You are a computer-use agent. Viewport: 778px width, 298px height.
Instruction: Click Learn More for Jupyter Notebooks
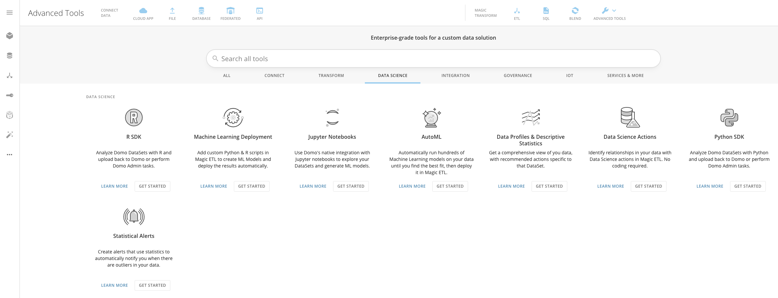(313, 186)
